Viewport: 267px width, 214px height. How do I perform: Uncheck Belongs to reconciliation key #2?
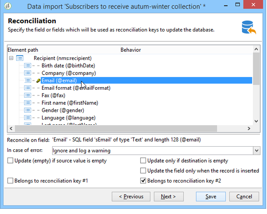click(x=143, y=181)
